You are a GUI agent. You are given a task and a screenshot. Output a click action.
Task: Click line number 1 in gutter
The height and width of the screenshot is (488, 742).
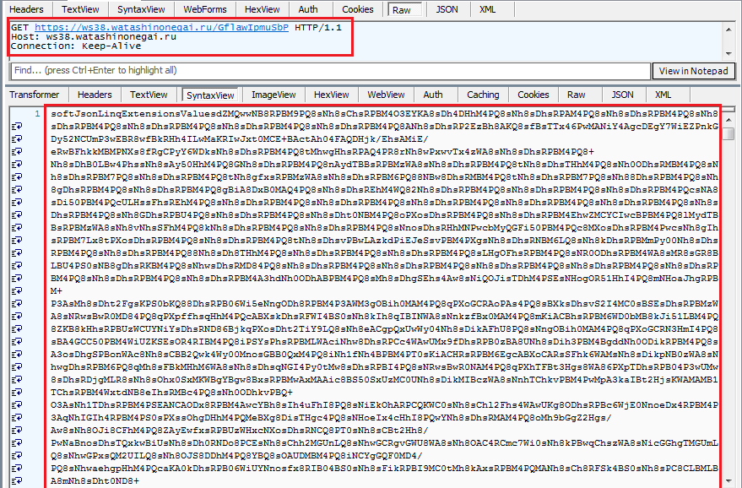coord(37,113)
